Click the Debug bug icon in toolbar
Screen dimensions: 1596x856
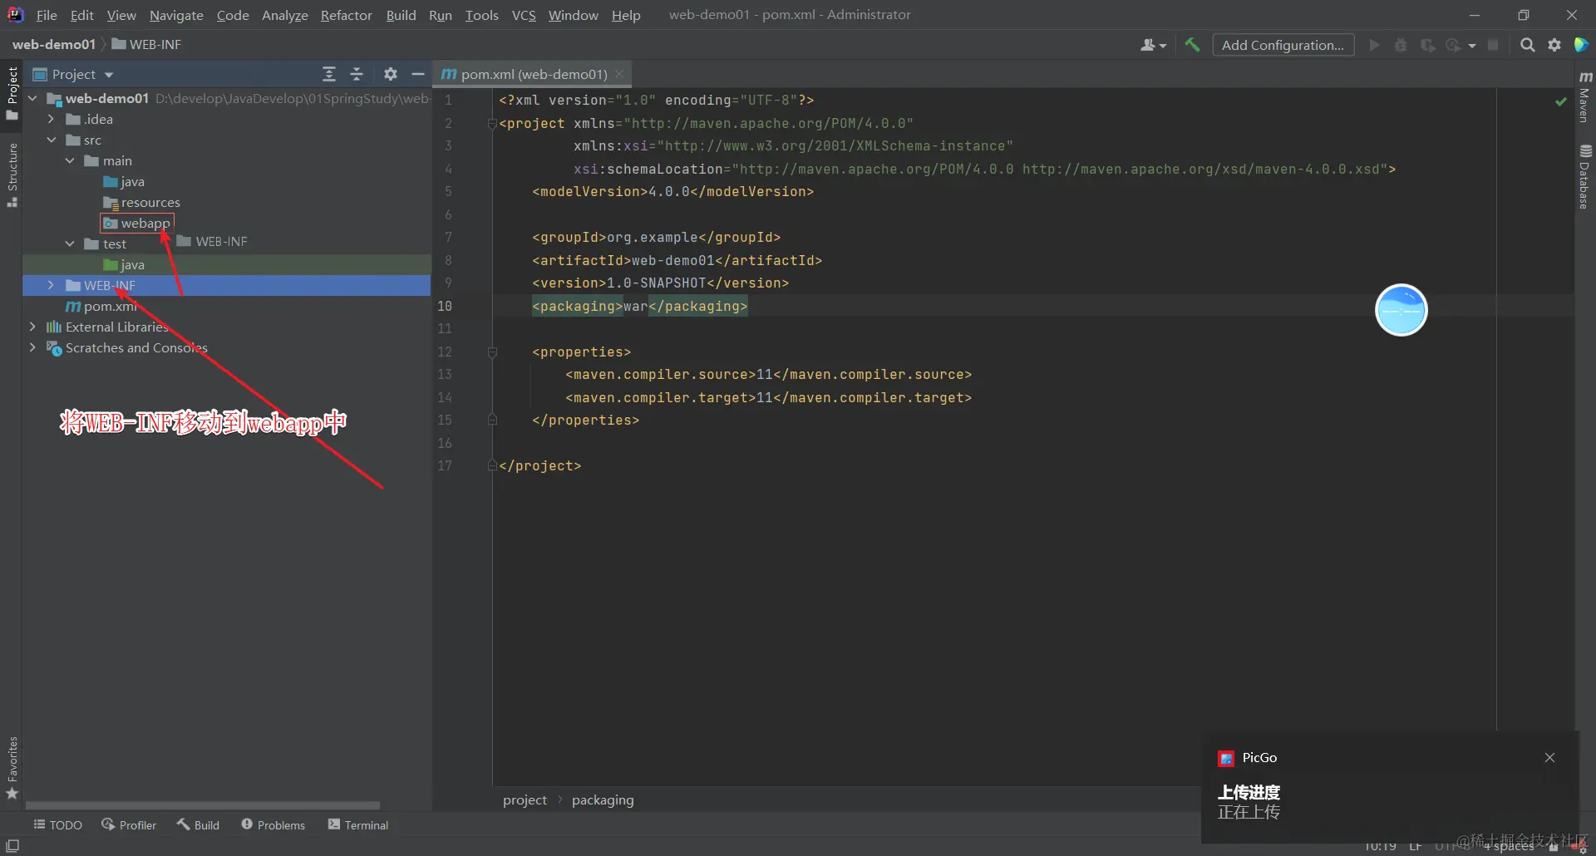point(1401,45)
